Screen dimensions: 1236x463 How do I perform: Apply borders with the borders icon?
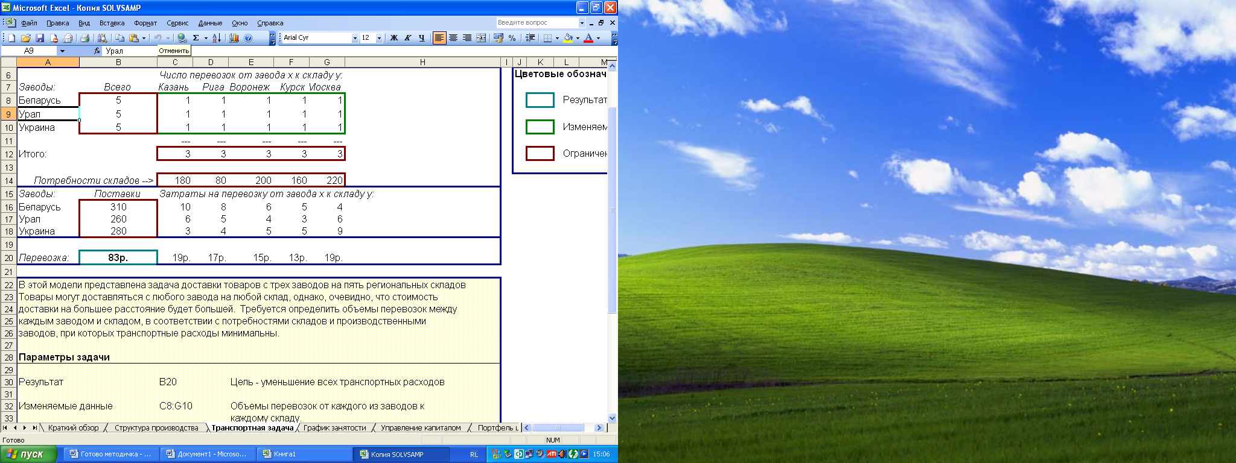tap(547, 38)
